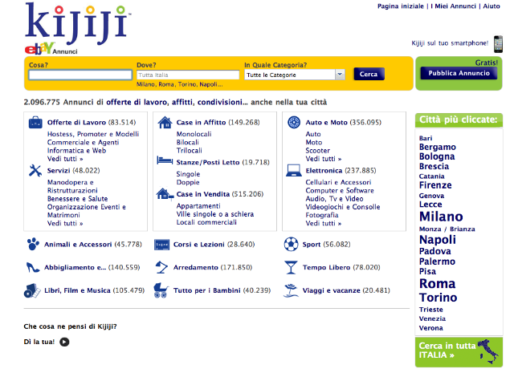This screenshot has height=377, width=514.
Task: Open Benessere e Salute subcategory
Action: pyautogui.click(x=77, y=199)
